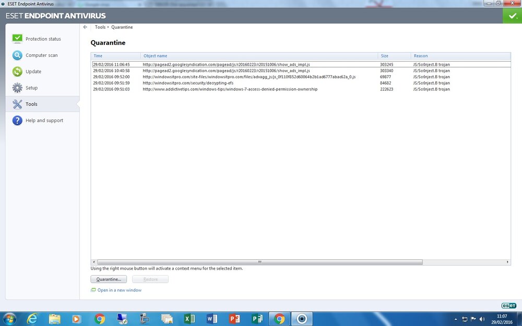Open the Computer scan section
Image resolution: width=522 pixels, height=326 pixels.
42,55
